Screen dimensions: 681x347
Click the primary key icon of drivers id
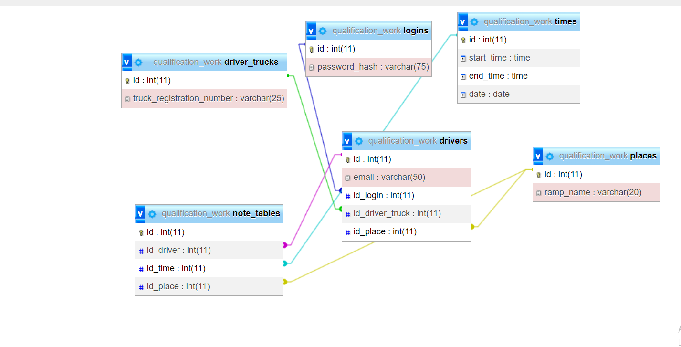point(348,159)
